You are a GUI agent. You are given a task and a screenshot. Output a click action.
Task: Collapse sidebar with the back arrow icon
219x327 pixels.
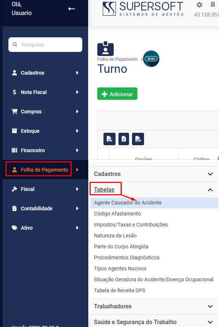point(71,9)
